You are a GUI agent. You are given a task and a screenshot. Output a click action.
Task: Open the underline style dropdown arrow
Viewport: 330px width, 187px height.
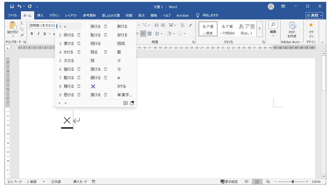[50, 34]
